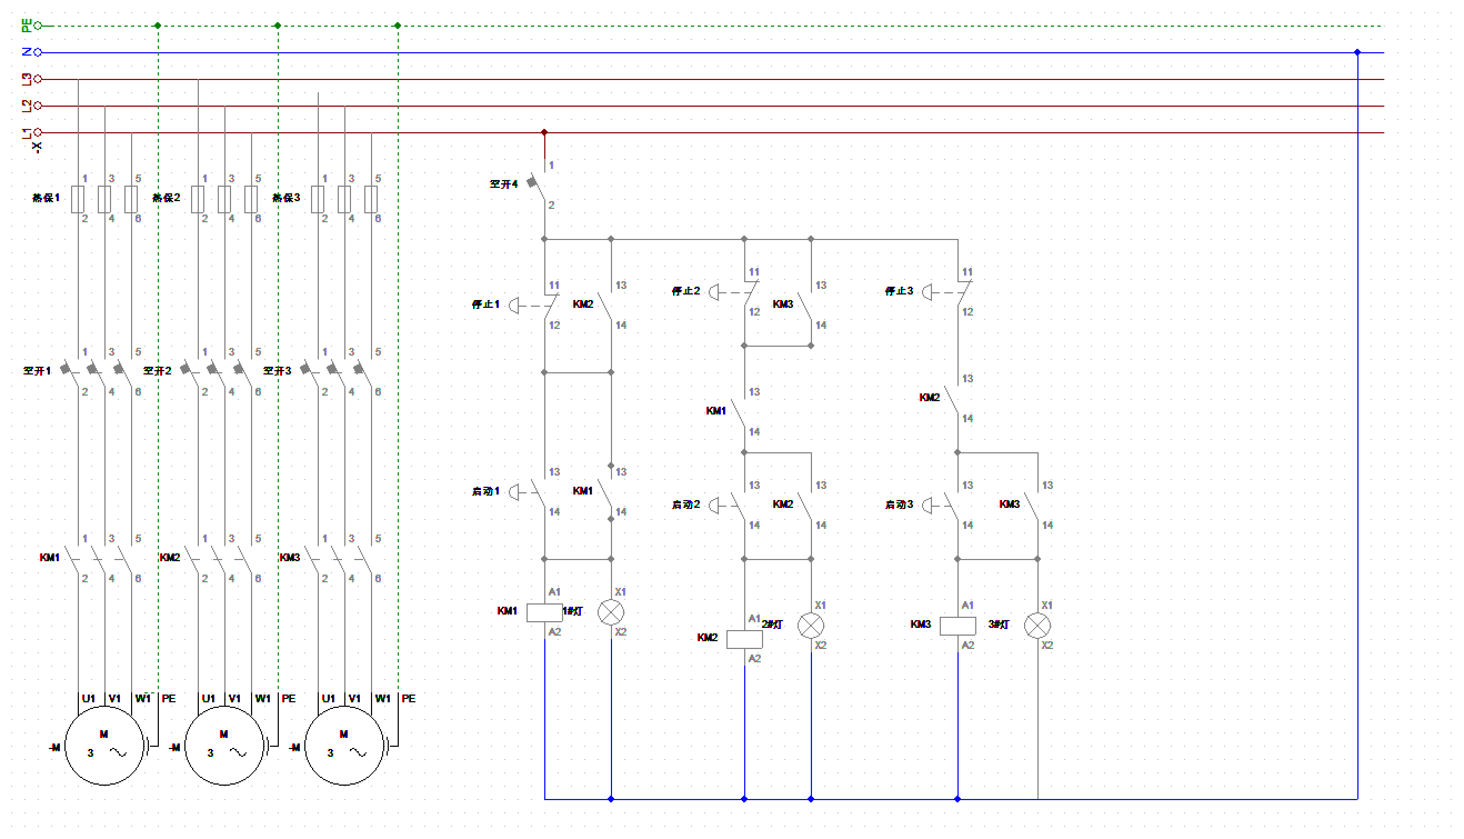Select the 停止1 stop pushbutton symbol
The image size is (1464, 839).
pyautogui.click(x=533, y=306)
